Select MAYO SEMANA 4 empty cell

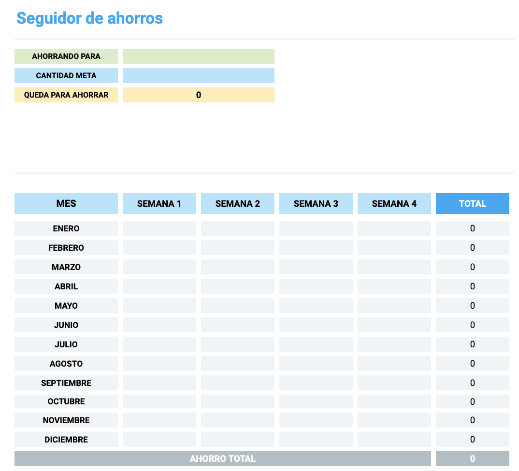394,305
